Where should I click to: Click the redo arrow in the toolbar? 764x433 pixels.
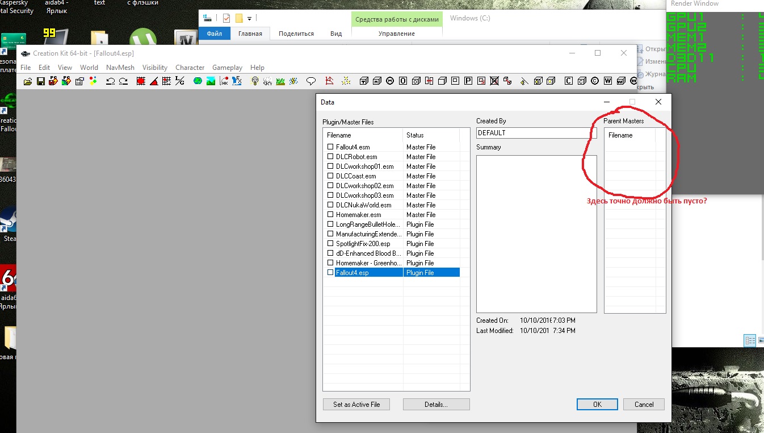[123, 81]
